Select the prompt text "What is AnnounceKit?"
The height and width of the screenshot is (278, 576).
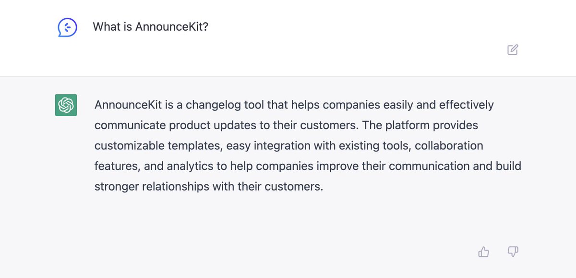[x=150, y=27]
